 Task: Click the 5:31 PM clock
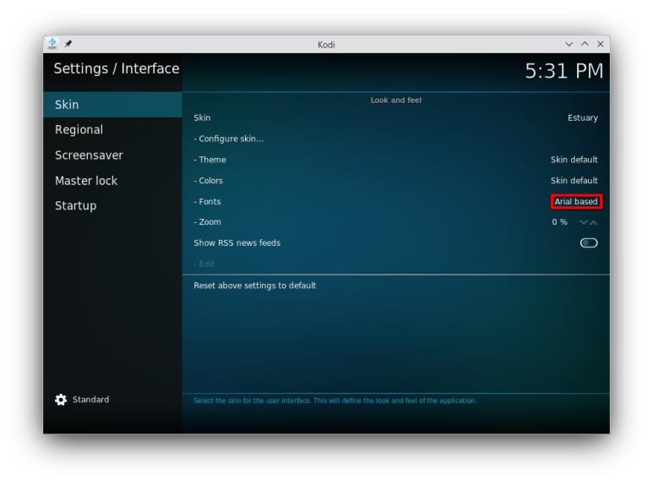pyautogui.click(x=564, y=71)
